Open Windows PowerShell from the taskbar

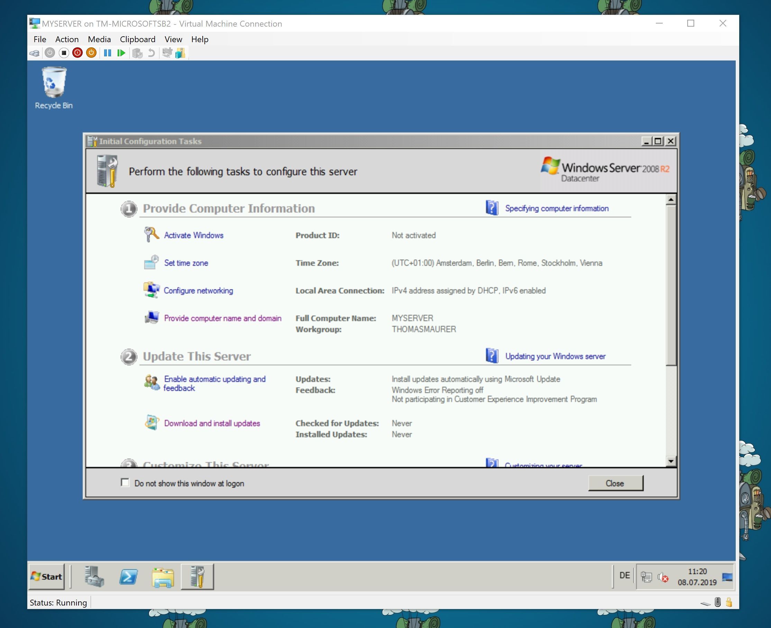pyautogui.click(x=129, y=577)
